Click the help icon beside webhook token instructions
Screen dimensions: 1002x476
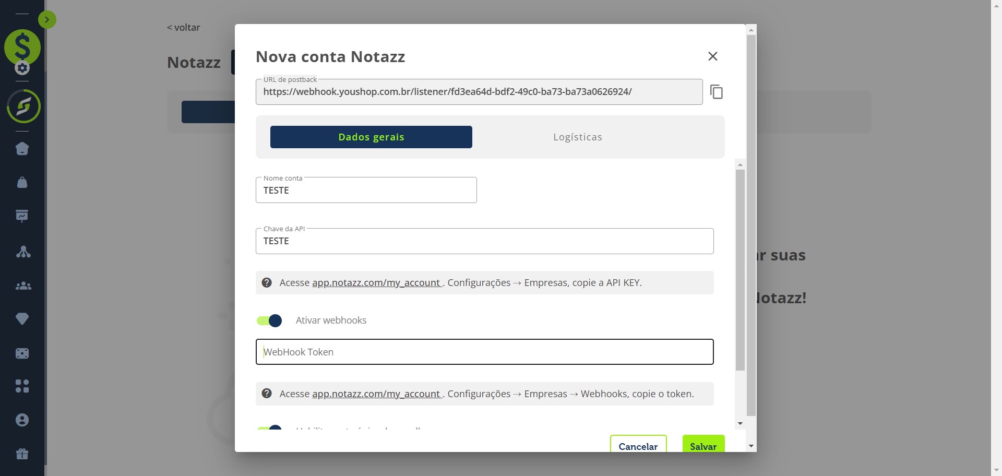tap(267, 394)
